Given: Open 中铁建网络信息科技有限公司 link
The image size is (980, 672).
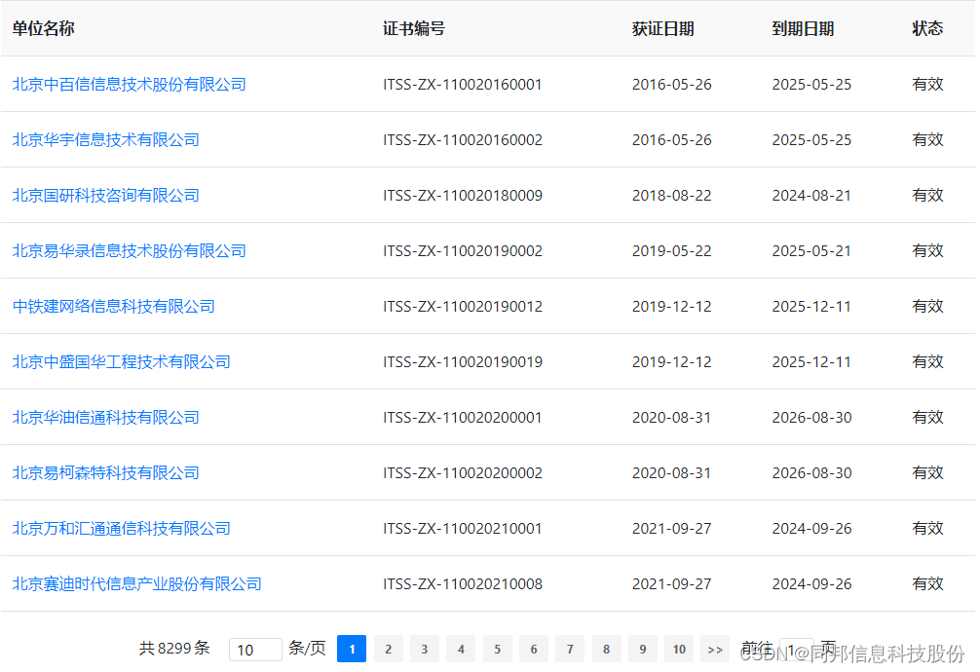Looking at the screenshot, I should coord(114,307).
